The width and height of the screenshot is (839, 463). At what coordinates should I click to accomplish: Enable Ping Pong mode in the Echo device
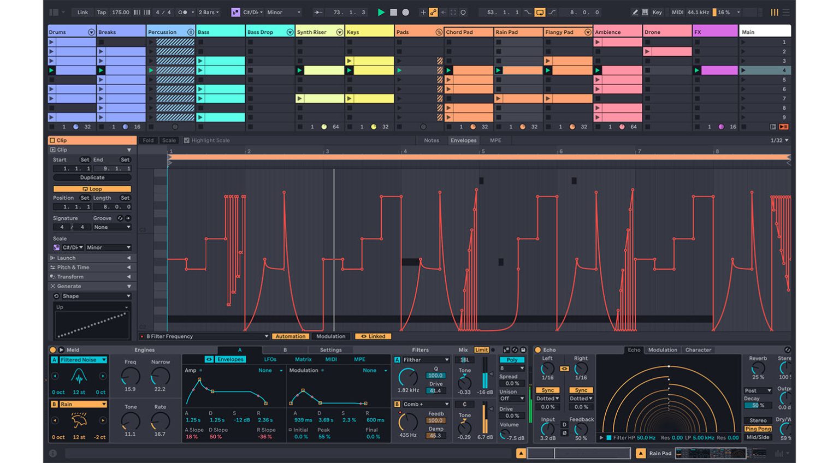tap(758, 429)
